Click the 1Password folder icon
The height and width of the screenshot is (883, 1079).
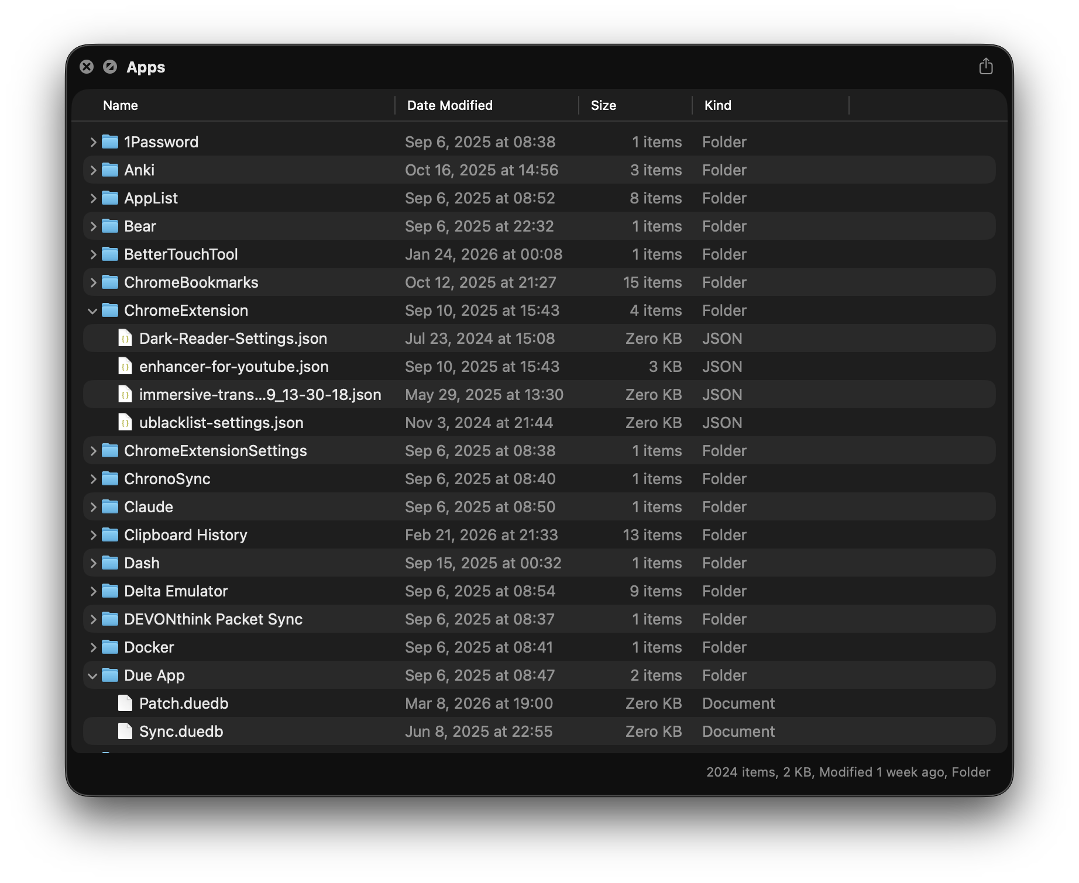[110, 142]
